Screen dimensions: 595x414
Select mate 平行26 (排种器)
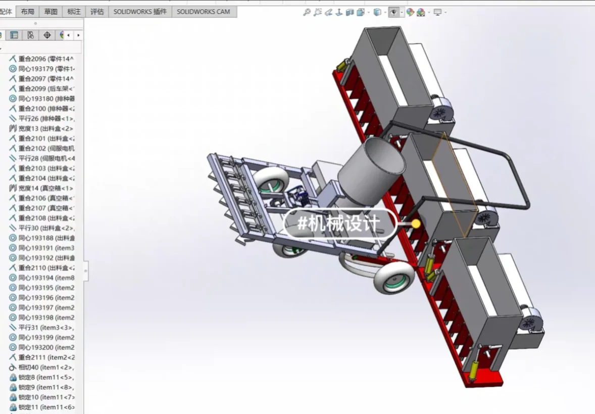click(41, 118)
